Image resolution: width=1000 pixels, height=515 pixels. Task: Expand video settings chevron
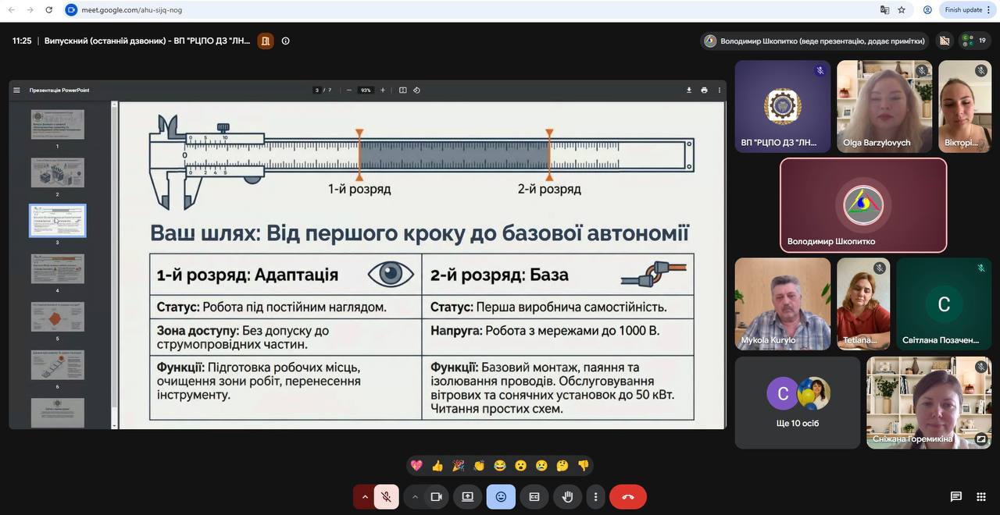[x=415, y=496]
